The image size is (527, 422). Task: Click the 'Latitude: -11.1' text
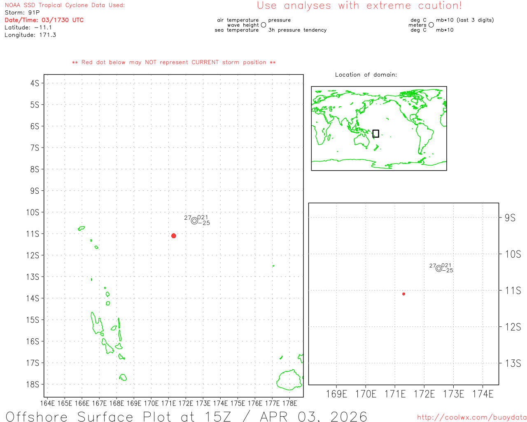point(28,28)
